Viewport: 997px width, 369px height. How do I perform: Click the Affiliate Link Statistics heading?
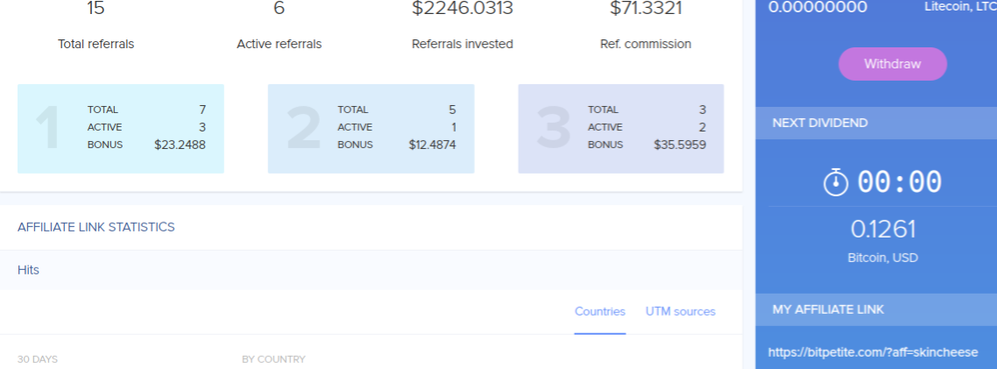[96, 227]
